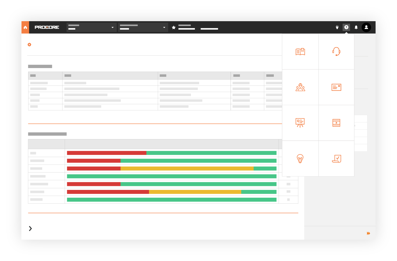Open the video filmstrip tile
The image size is (397, 261).
pyautogui.click(x=336, y=123)
